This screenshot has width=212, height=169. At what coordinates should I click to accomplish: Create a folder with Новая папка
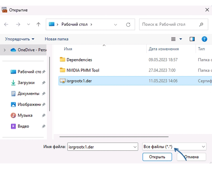(57, 39)
